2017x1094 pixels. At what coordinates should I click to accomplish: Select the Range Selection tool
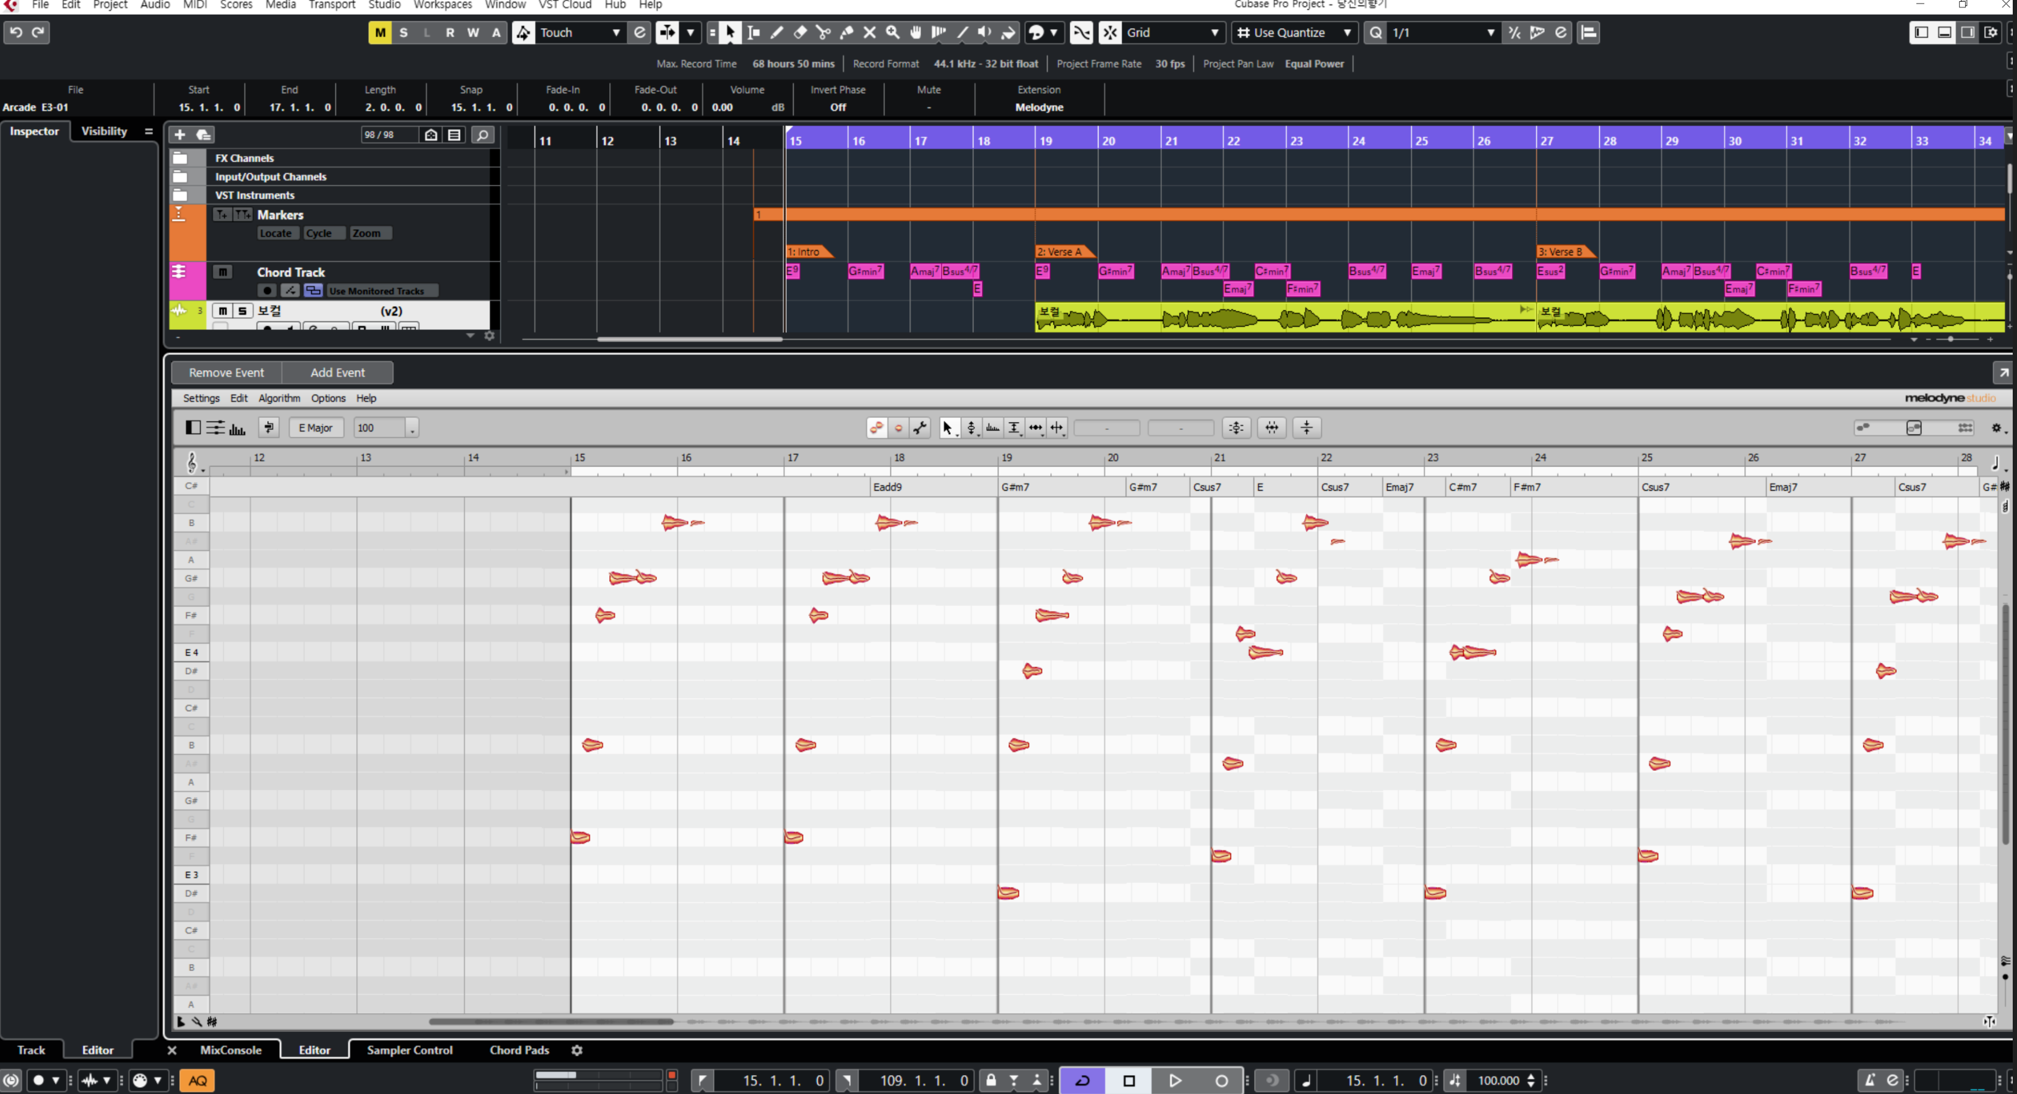753,32
